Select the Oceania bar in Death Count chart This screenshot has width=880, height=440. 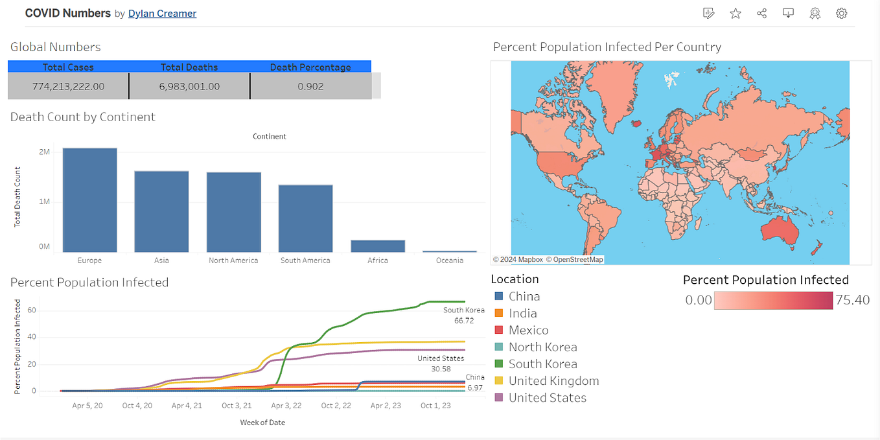coord(450,250)
